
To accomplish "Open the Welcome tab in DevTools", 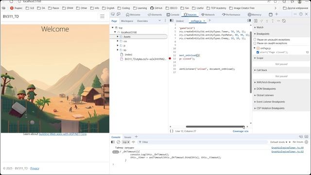I will (x=133, y=15).
